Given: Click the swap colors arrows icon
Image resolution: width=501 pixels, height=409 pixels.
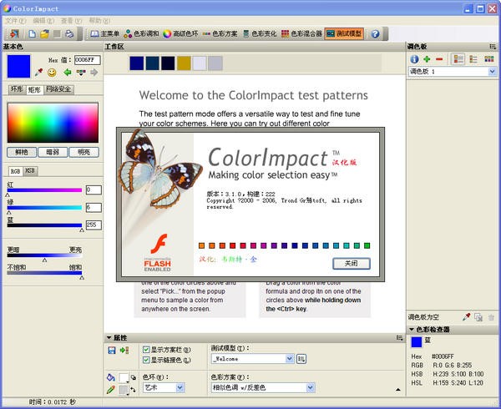Looking at the screenshot, I should tap(133, 390).
